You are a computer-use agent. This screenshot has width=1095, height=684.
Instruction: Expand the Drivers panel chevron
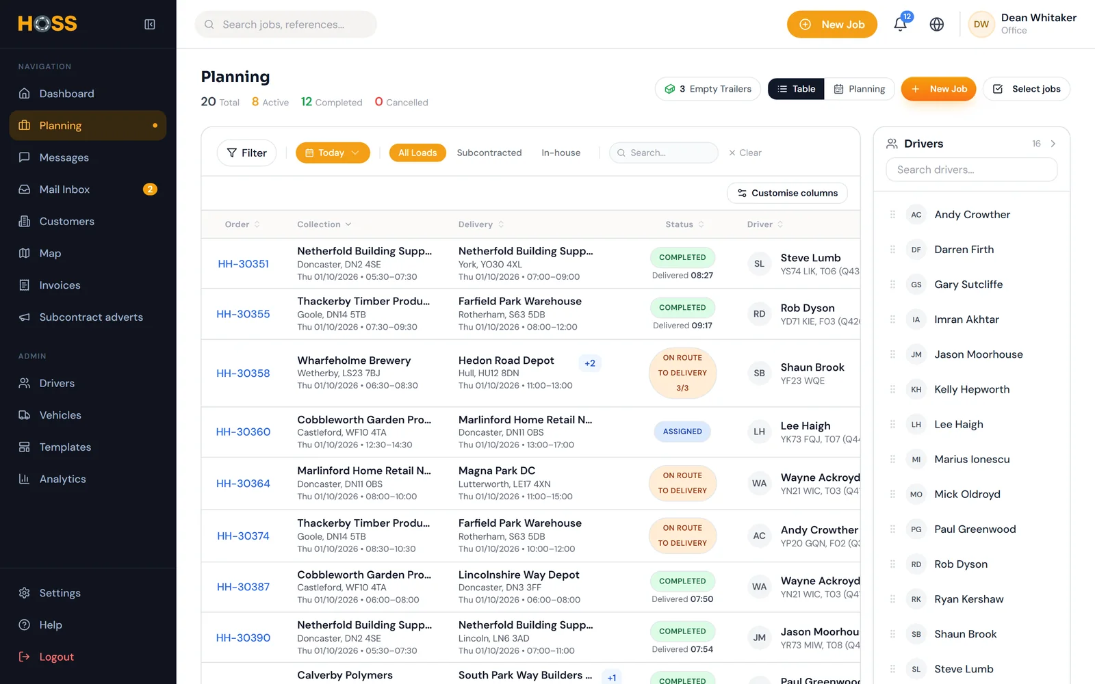tap(1053, 144)
